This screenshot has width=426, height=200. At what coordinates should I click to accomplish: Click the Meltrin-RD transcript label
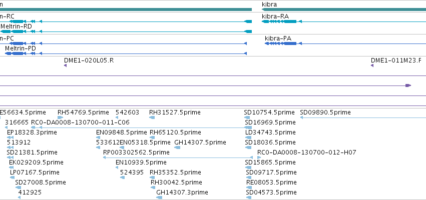click(17, 26)
